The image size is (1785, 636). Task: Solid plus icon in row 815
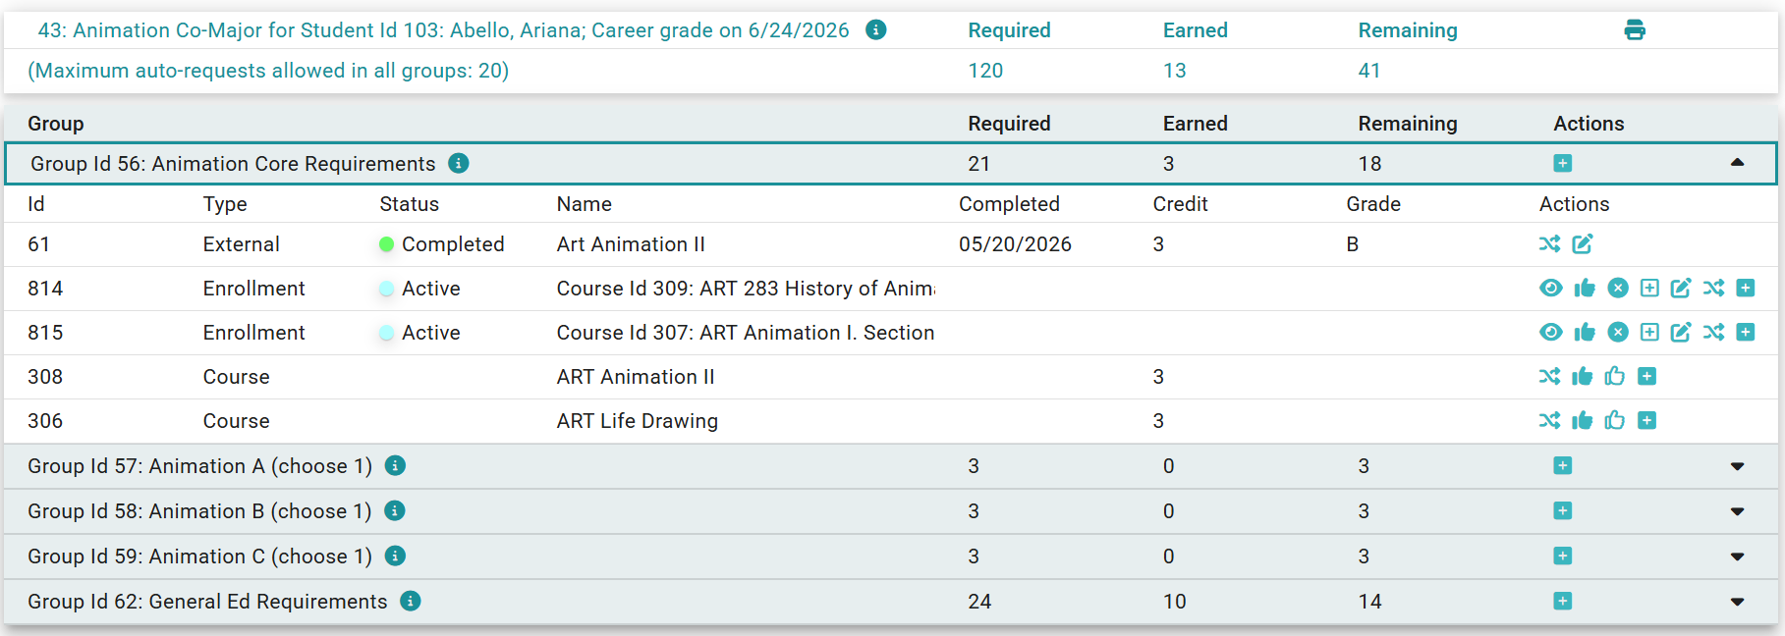[1746, 332]
